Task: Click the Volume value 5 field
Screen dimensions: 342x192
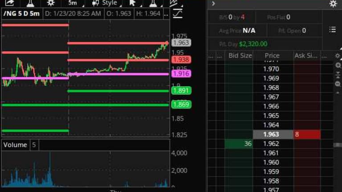Action: coord(34,145)
